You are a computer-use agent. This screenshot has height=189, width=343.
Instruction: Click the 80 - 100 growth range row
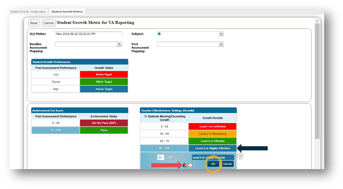[x=164, y=148]
